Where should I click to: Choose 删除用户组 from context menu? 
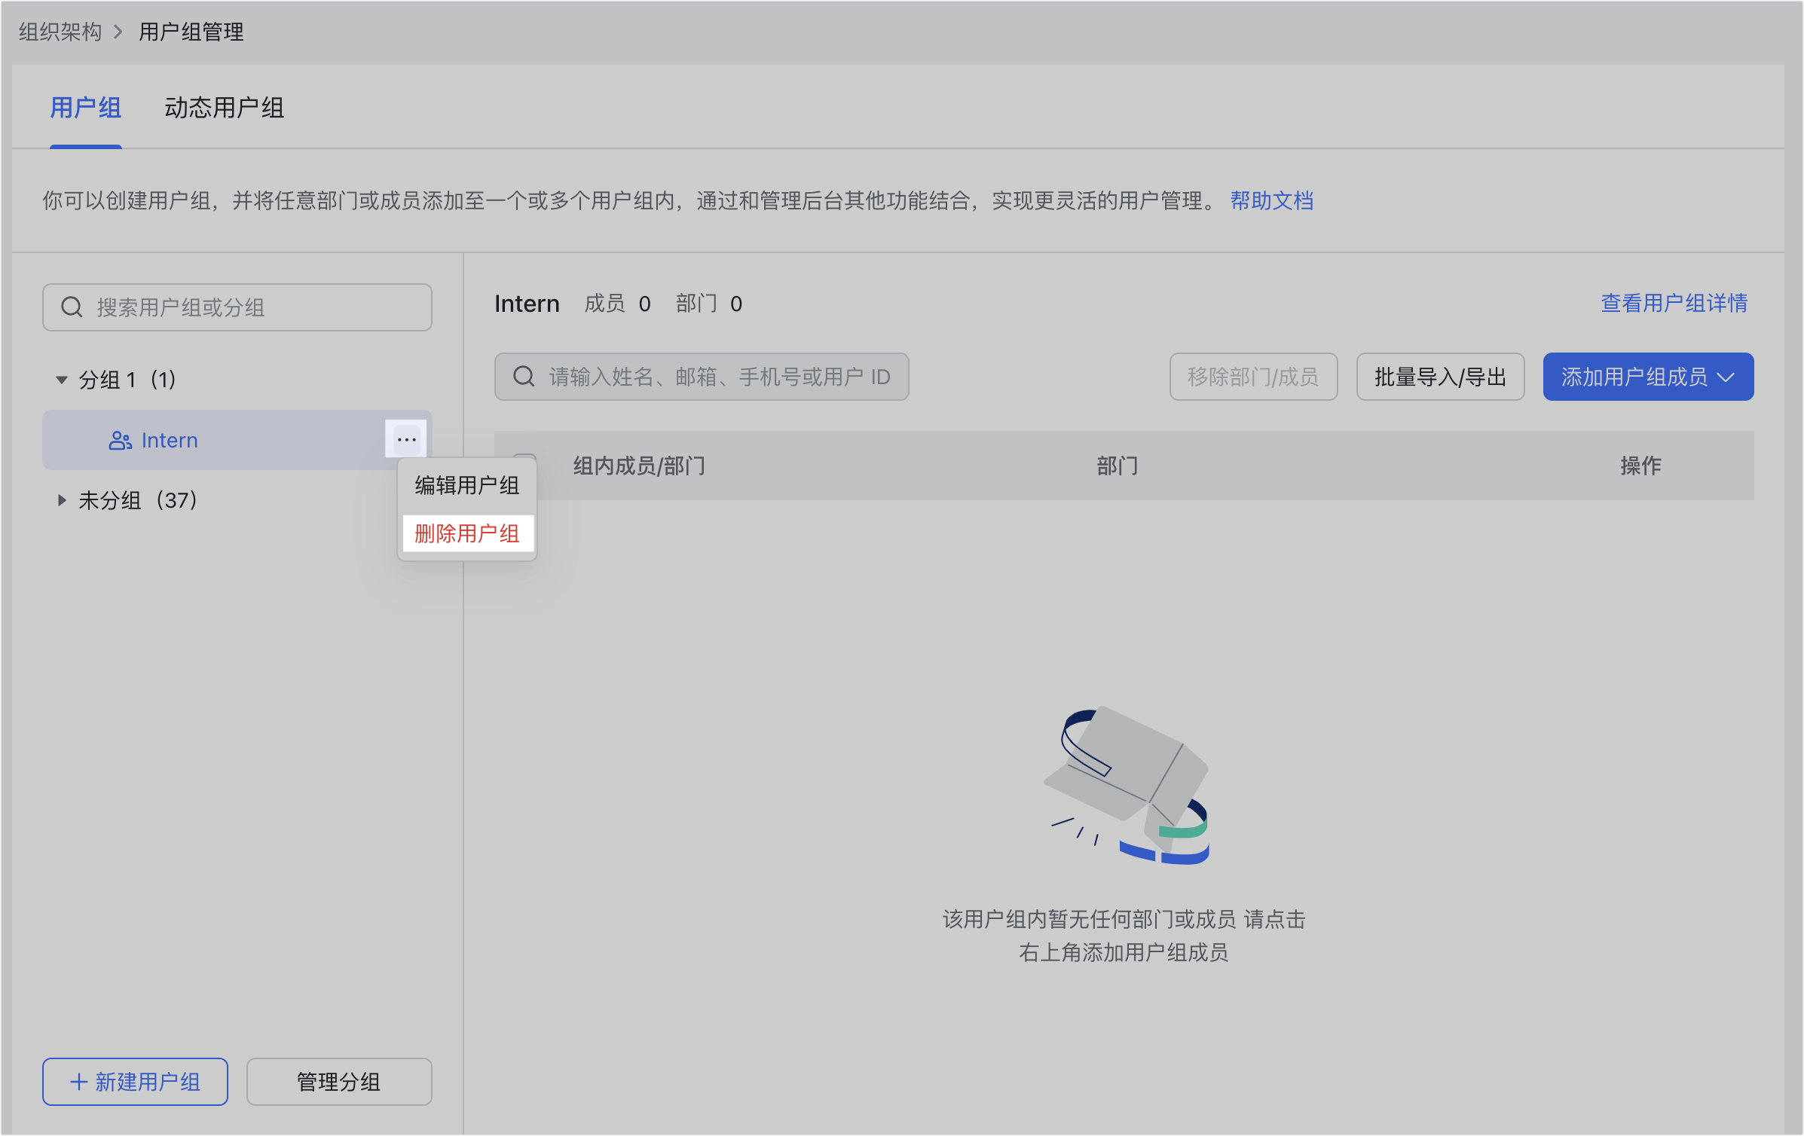467,533
